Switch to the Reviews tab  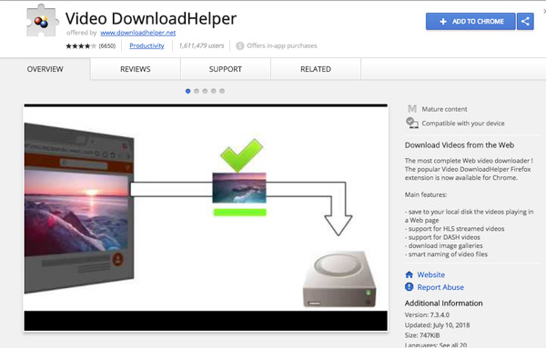point(136,69)
